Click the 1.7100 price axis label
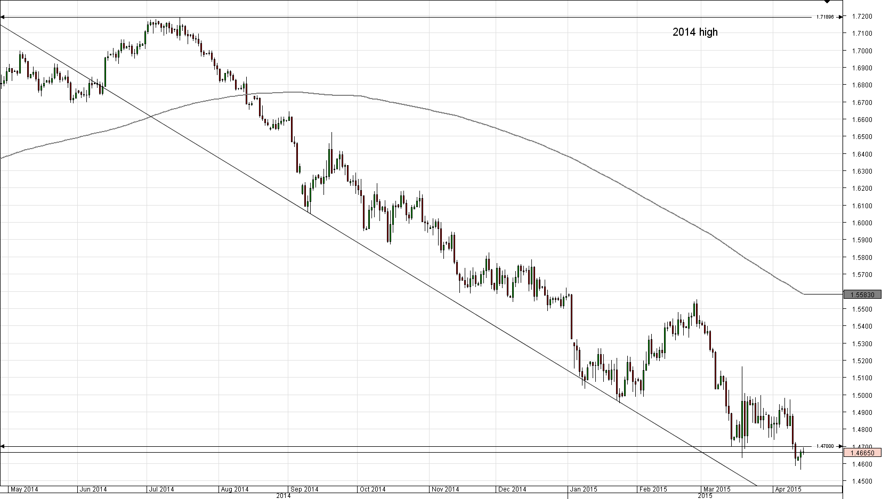882x499 pixels. point(862,34)
